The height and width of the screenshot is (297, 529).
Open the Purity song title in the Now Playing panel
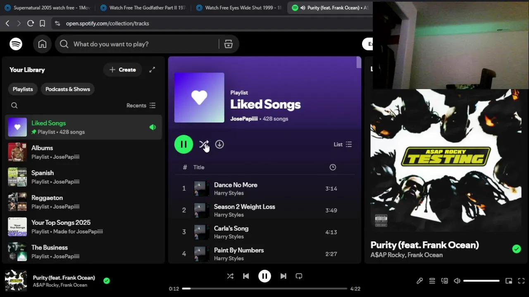click(425, 245)
